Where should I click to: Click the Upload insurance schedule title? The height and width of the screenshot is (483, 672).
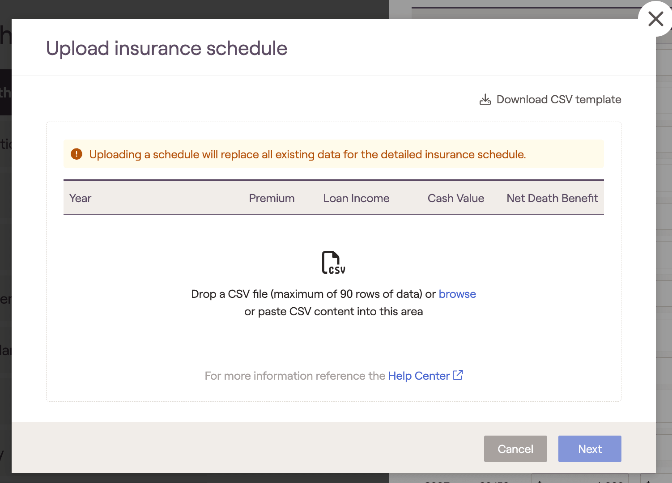pos(166,48)
